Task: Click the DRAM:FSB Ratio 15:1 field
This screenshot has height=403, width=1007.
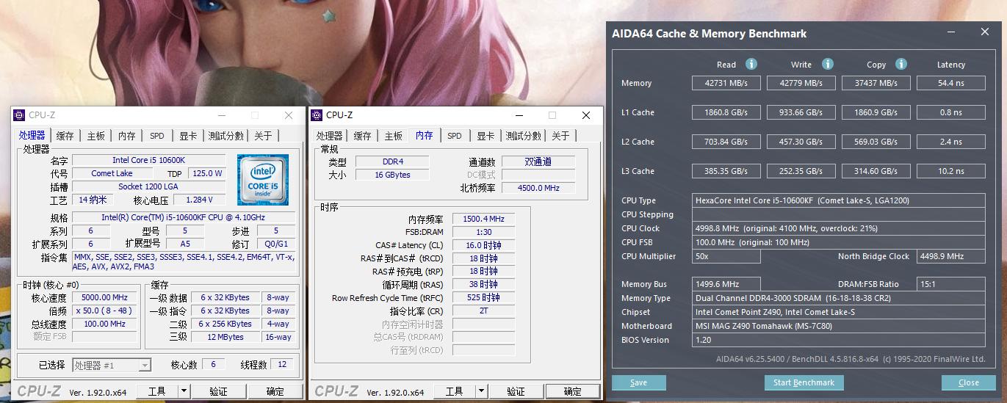Action: coord(951,284)
